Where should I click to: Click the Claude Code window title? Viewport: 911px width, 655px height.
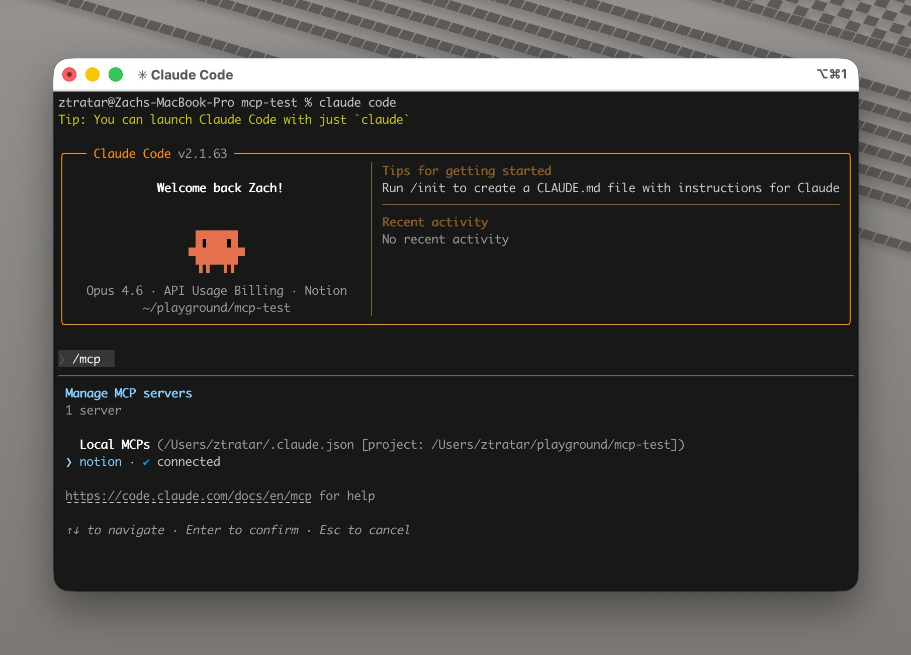click(x=192, y=75)
